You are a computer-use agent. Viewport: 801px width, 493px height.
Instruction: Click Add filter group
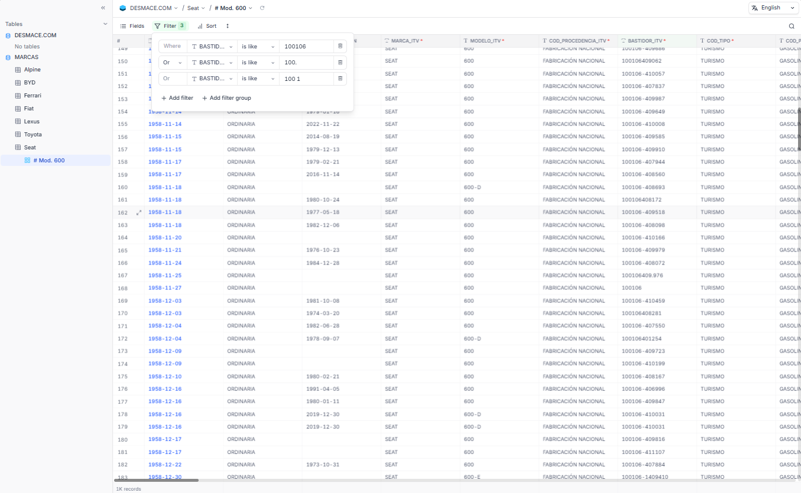[x=226, y=98]
